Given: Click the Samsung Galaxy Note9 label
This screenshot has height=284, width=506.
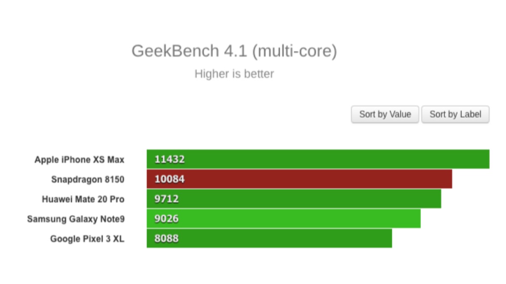Looking at the screenshot, I should (76, 219).
